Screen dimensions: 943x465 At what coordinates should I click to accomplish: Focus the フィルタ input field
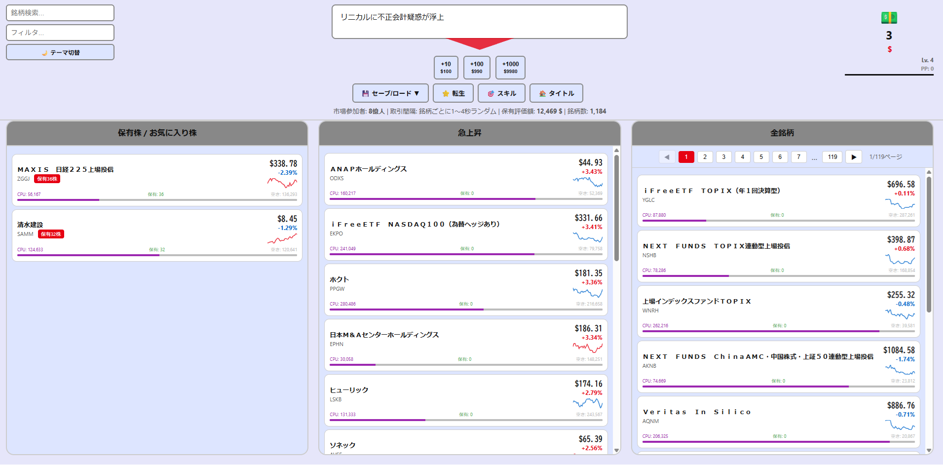click(x=60, y=33)
